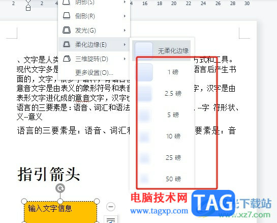The image size is (277, 223).
Task: Apply 5 磅 soft edge preset
Action: 162,115
